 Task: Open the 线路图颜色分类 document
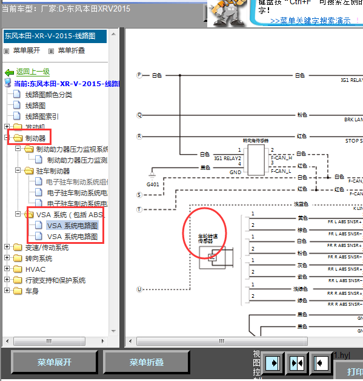[x=48, y=95]
